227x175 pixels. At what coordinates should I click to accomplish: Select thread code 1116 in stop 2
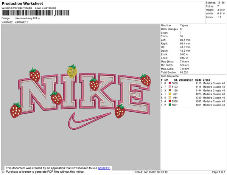click(199, 87)
